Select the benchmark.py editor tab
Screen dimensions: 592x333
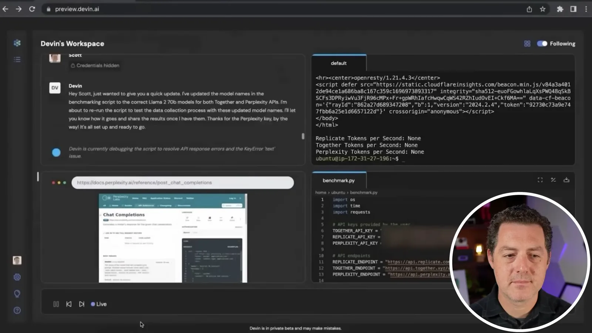click(x=339, y=180)
